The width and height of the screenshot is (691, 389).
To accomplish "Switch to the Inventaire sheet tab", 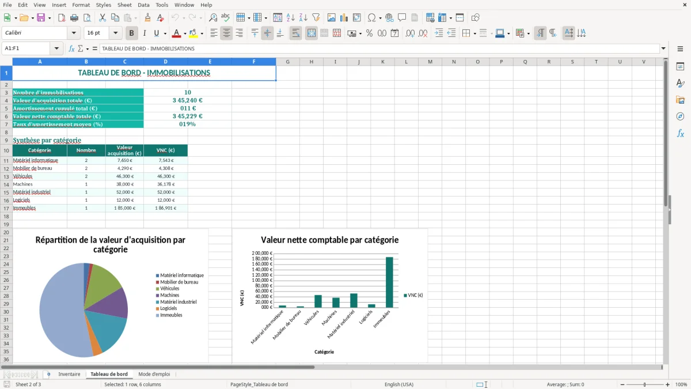I will 69,374.
